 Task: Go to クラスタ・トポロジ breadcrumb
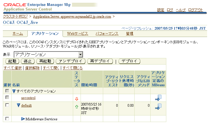pos(15,16)
